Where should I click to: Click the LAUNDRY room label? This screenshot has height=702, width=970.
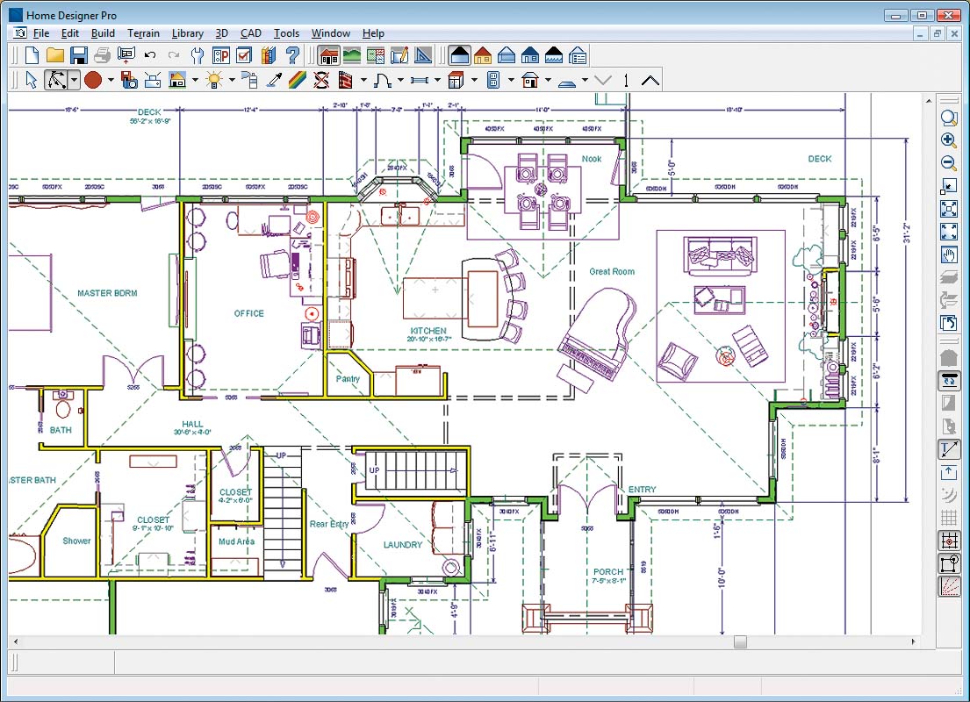point(403,545)
